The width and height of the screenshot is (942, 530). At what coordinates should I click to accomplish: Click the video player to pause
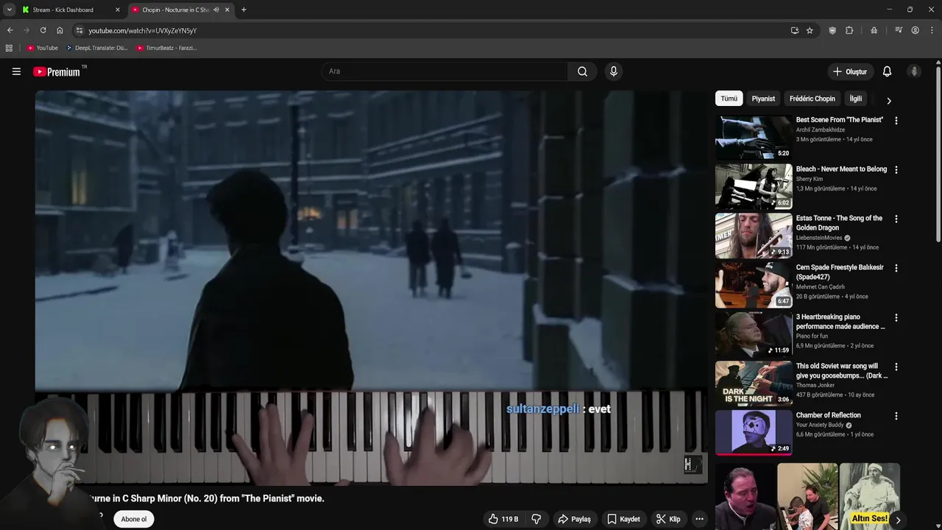click(x=371, y=287)
